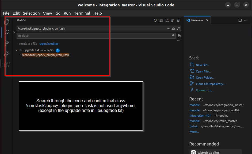Collapse the Replace field with chevron
Image resolution: width=252 pixels, height=154 pixels.
pyautogui.click(x=14, y=32)
